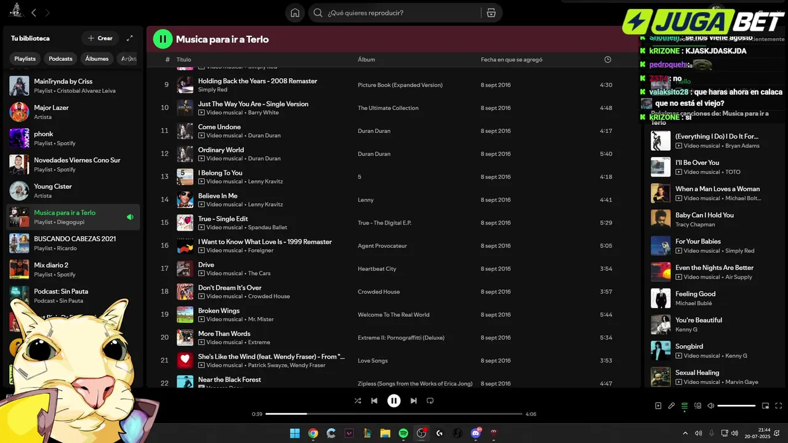
Task: Click the I Belong To You album thumbnail
Action: [x=185, y=177]
